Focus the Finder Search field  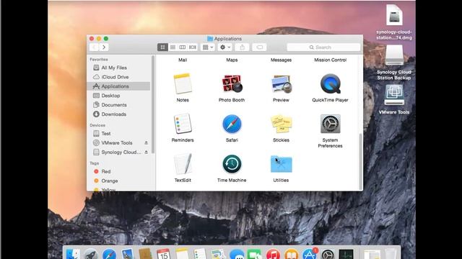323,47
